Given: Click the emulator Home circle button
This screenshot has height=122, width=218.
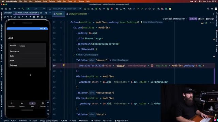Looking at the screenshot, I should click(26, 17).
